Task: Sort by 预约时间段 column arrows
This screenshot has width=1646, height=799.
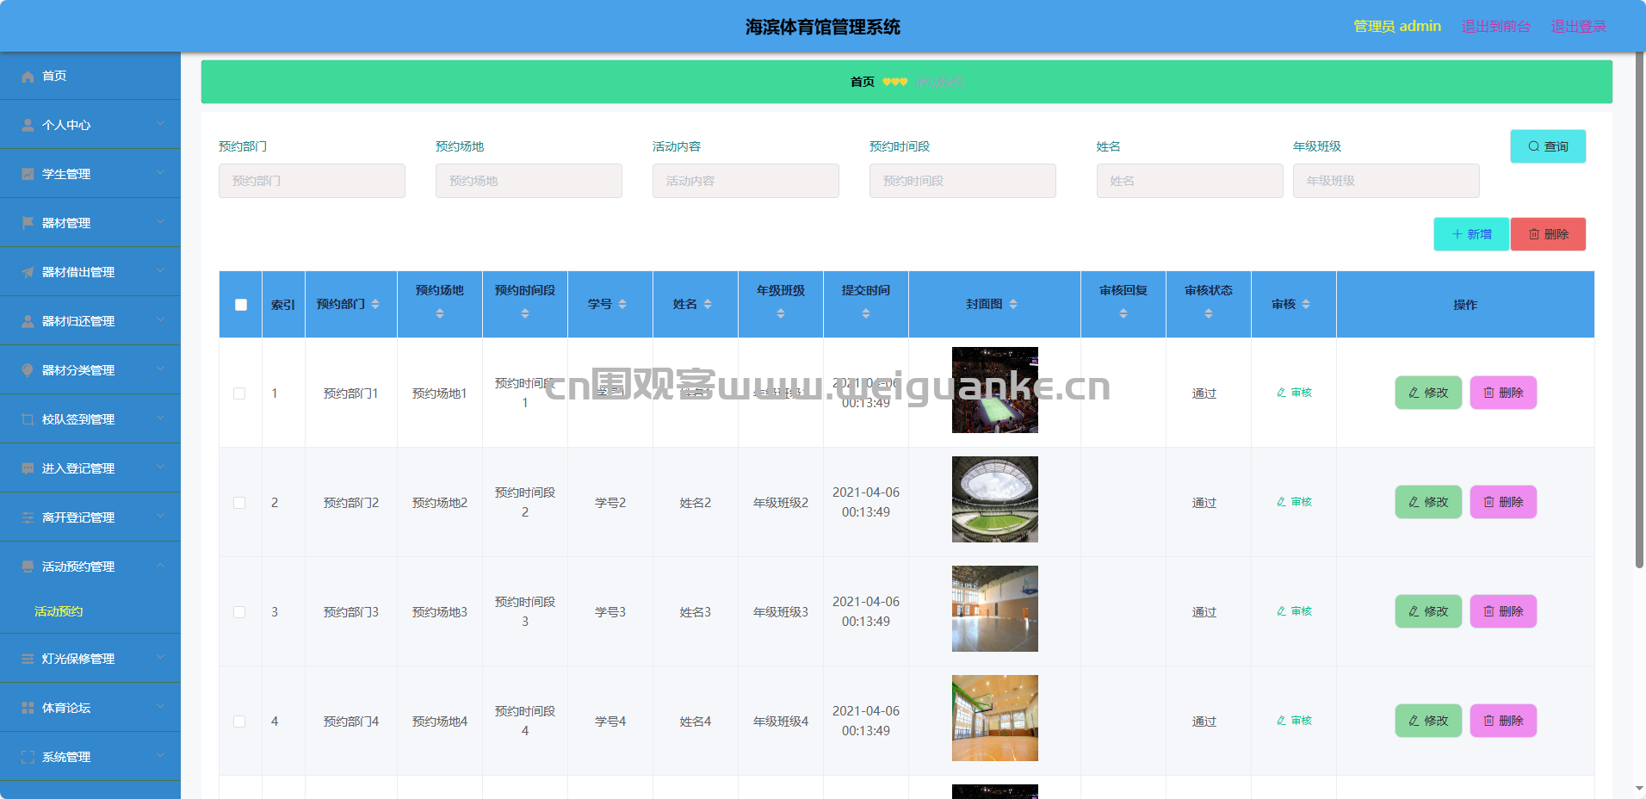Action: pyautogui.click(x=525, y=314)
